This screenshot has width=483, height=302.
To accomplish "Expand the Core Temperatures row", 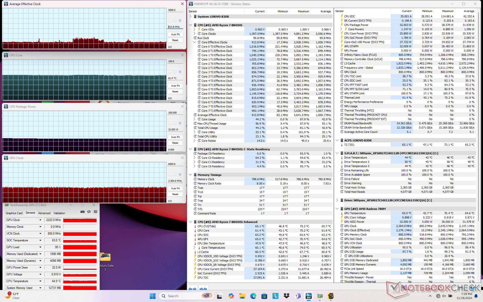I will pyautogui.click(x=194, y=248).
